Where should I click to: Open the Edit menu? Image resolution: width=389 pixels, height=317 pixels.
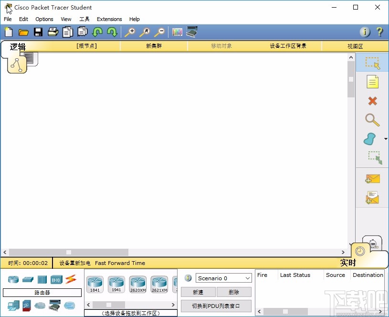coord(23,19)
